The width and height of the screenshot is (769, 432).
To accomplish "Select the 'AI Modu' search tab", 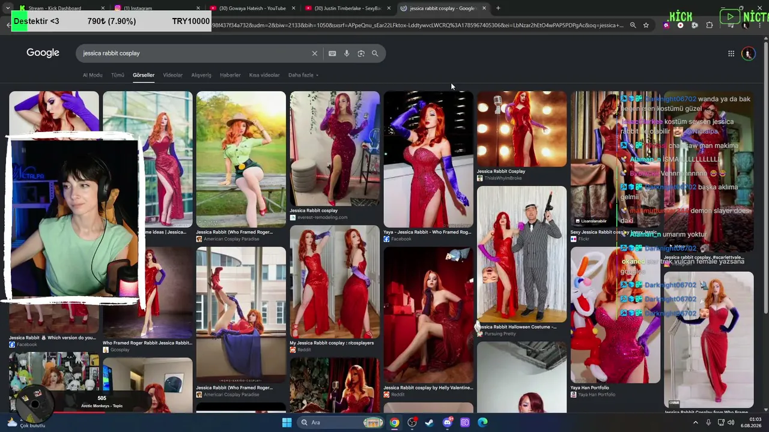I will (x=93, y=75).
